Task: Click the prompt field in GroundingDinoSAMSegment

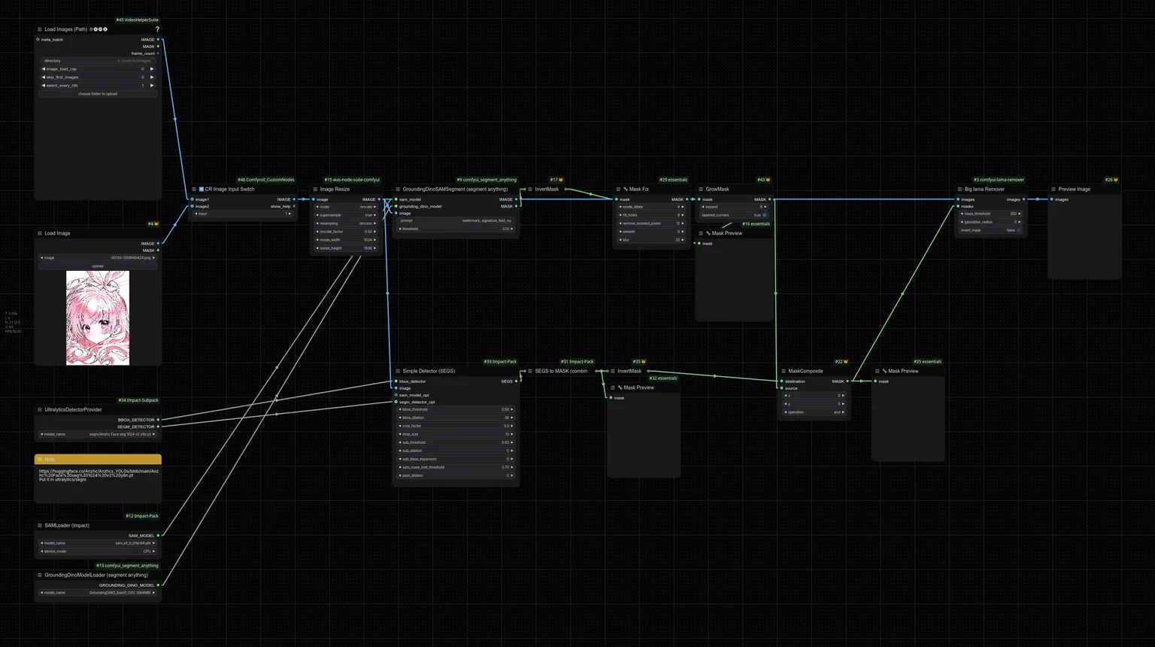Action: [x=456, y=221]
